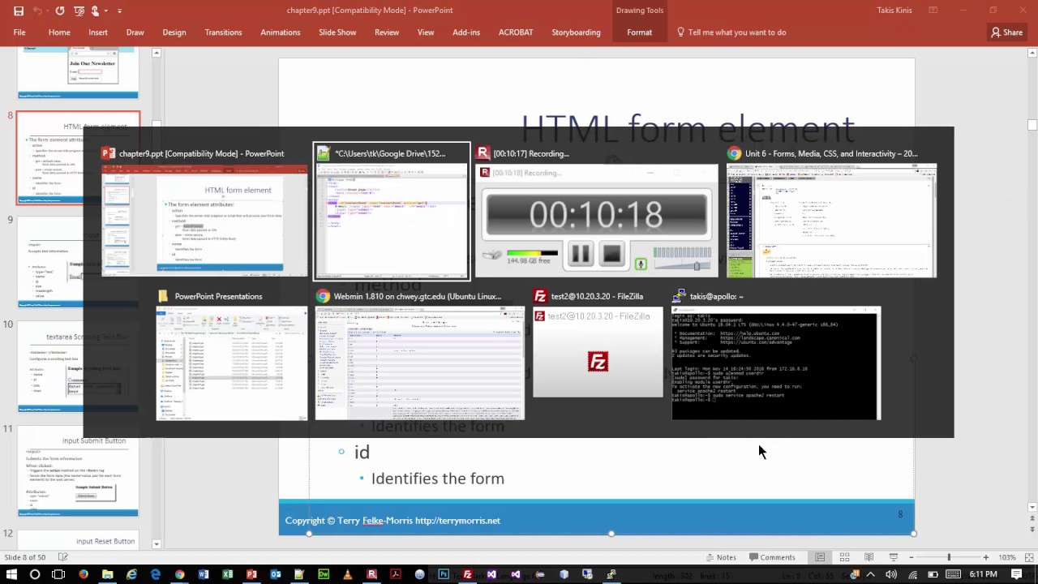Click the 103% zoom level
The image size is (1038, 584).
pyautogui.click(x=1007, y=557)
